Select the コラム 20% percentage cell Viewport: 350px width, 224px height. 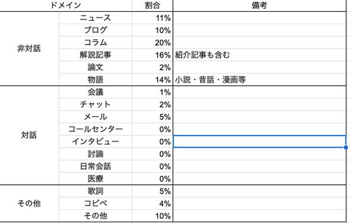coord(152,43)
